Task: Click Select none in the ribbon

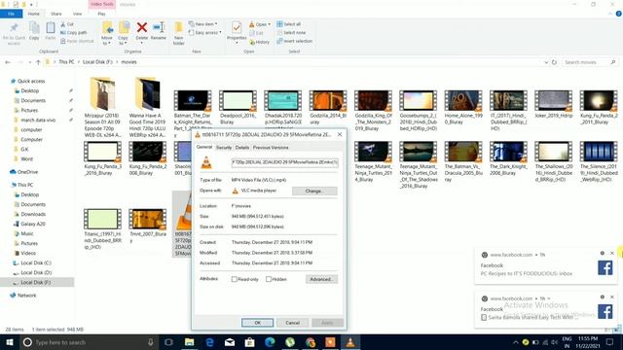Action: click(291, 32)
